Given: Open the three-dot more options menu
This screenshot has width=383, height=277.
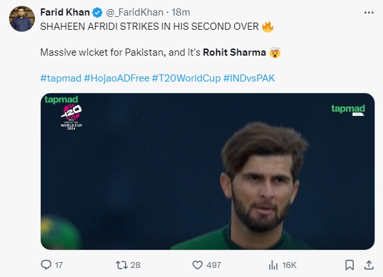Looking at the screenshot, I should tap(369, 12).
